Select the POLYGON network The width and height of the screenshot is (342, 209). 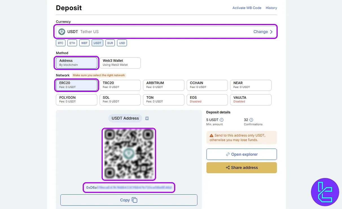coord(76,100)
